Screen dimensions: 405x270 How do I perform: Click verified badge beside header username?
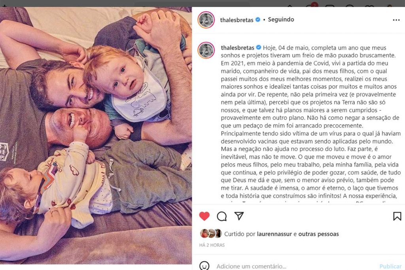pyautogui.click(x=258, y=20)
